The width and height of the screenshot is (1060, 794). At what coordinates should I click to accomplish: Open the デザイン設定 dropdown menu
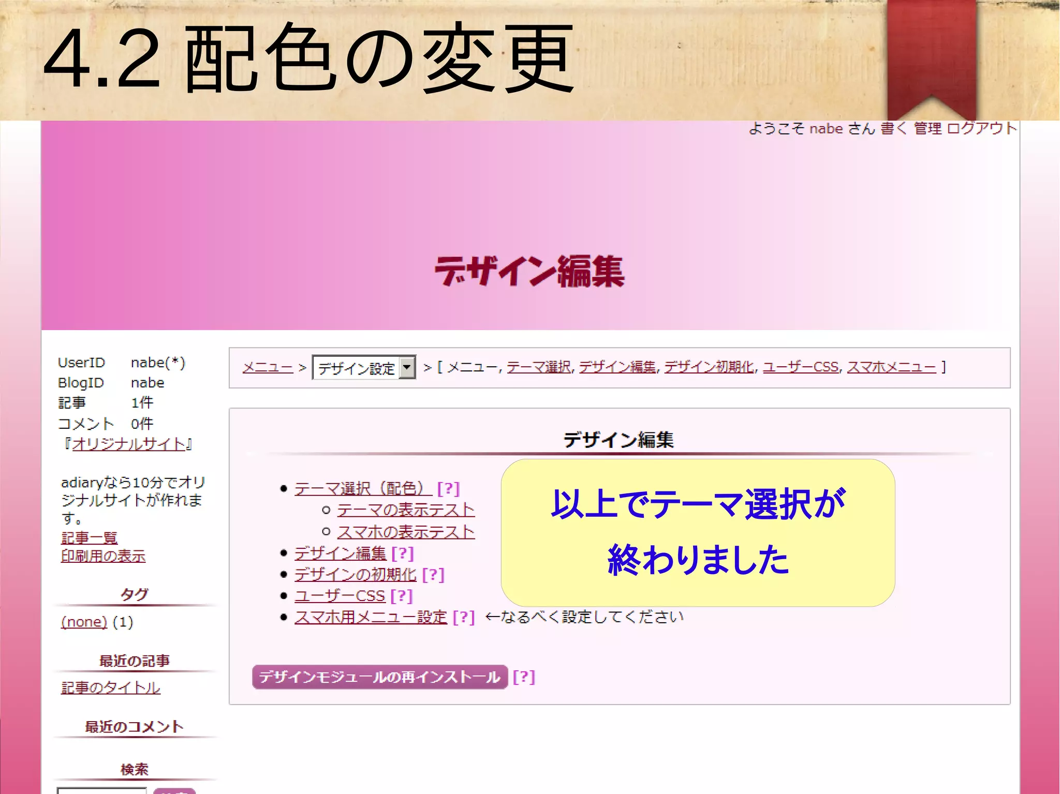364,368
